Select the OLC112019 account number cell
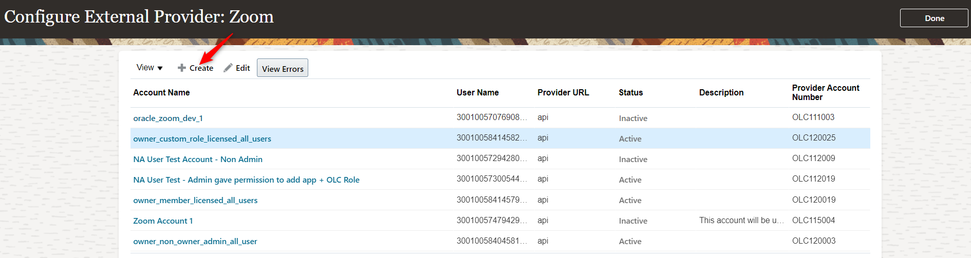Viewport: 971px width, 258px height. 814,179
